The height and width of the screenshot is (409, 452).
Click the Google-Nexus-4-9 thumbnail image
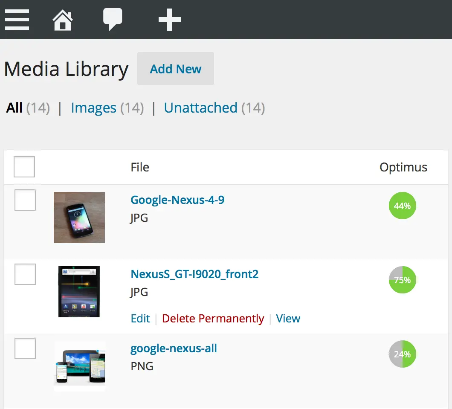pyautogui.click(x=79, y=218)
